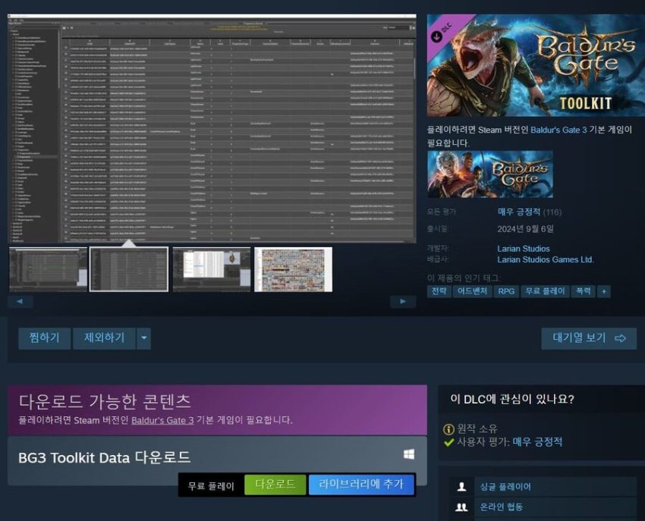The image size is (645, 521).
Task: Click the single player person icon
Action: (x=461, y=487)
